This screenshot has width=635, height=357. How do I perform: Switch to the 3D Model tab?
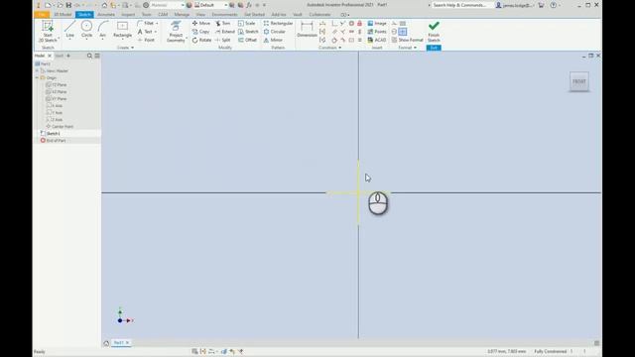[63, 15]
